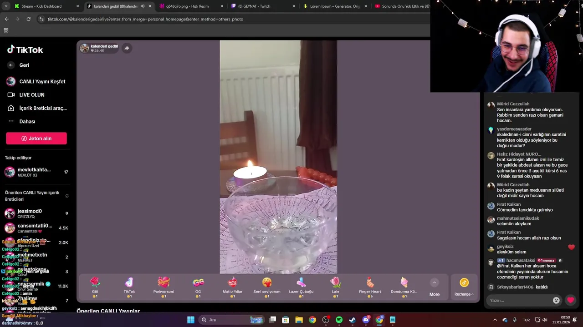Send the Finger Heart gift
This screenshot has height=327, width=583.
(370, 287)
